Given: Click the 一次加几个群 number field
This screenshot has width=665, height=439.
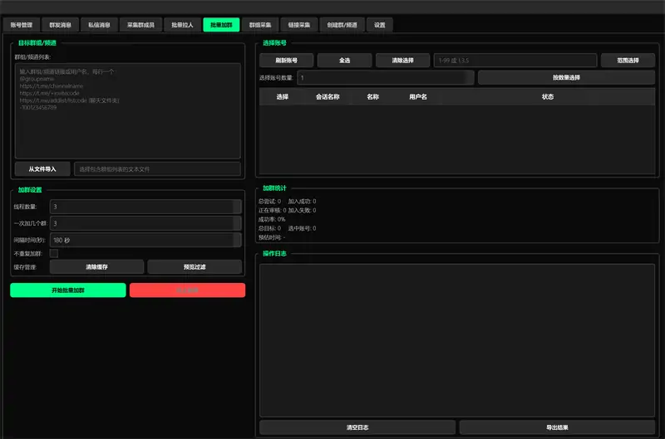Looking at the screenshot, I should coord(145,223).
